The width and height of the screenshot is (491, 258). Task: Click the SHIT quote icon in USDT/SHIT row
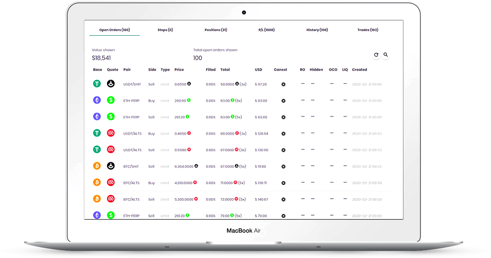point(111,83)
